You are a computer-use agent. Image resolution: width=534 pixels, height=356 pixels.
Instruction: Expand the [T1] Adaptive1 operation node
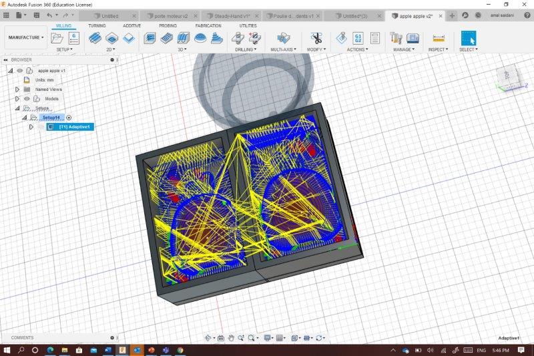31,127
